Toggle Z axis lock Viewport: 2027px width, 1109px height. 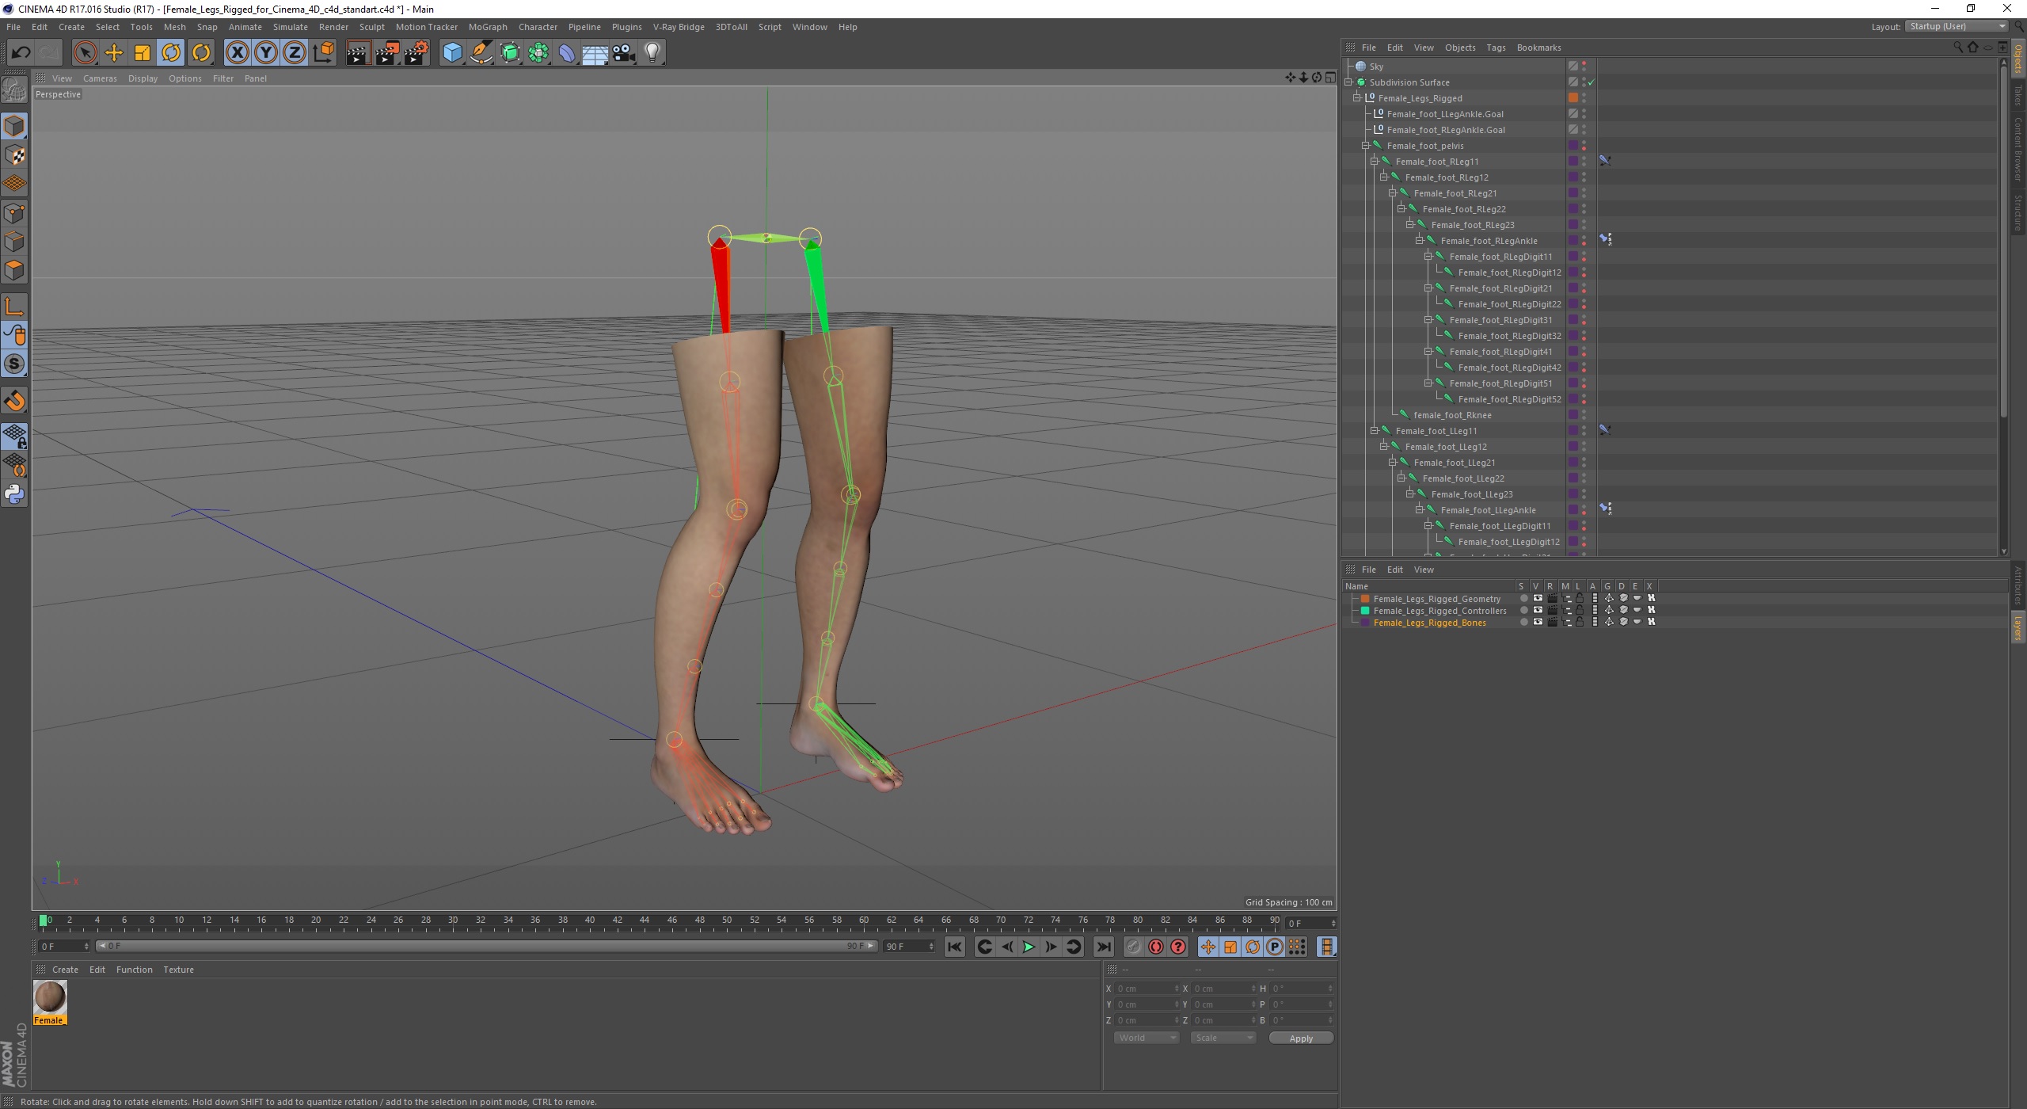tap(295, 53)
